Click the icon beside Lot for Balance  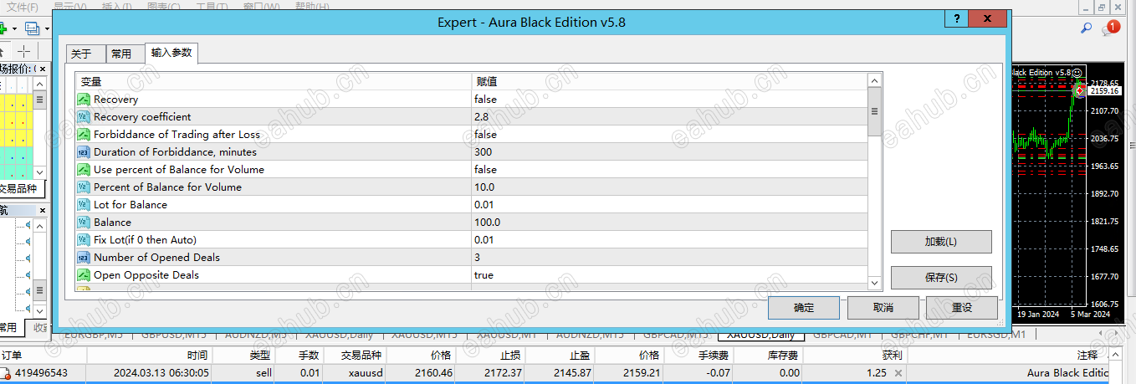pos(84,205)
